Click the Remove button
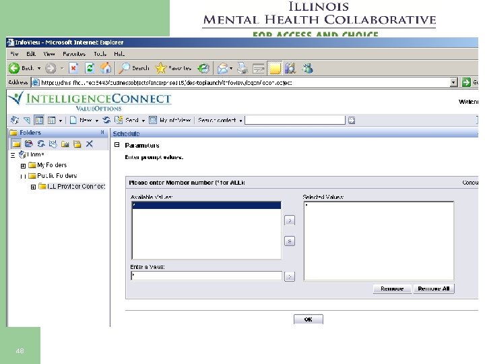Screen dimensions: 485x364 pyautogui.click(x=392, y=289)
